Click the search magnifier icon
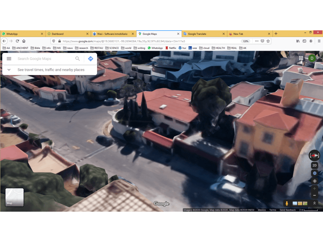The image size is (323, 242). (x=78, y=59)
